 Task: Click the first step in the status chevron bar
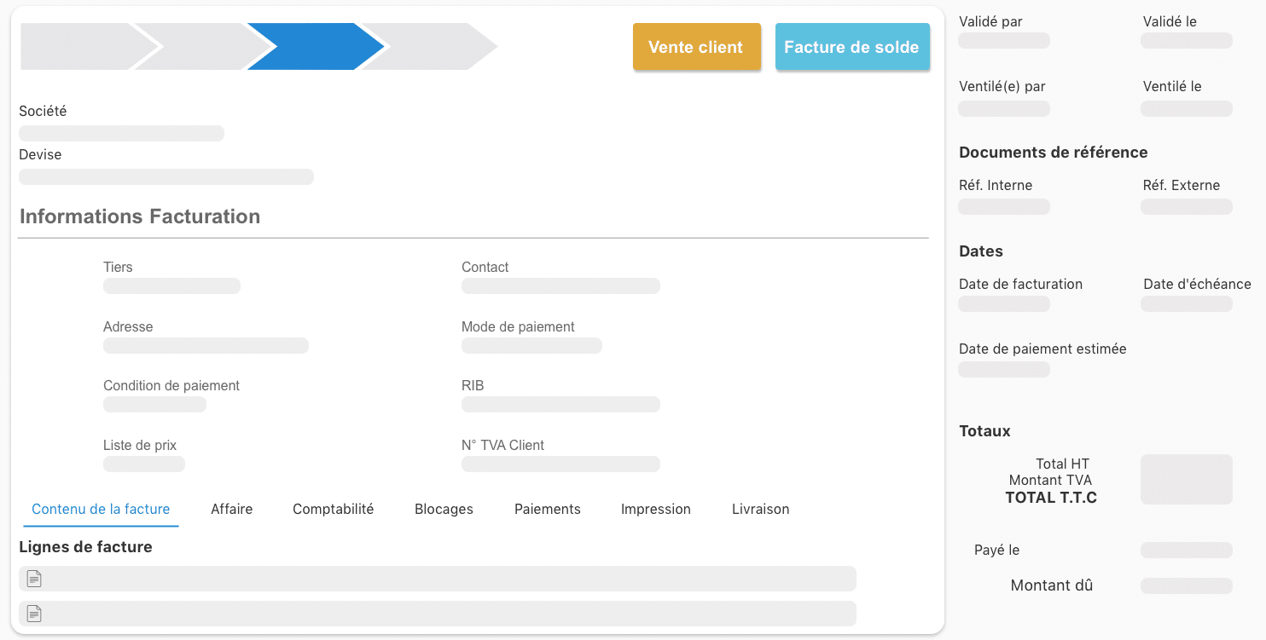(x=85, y=47)
